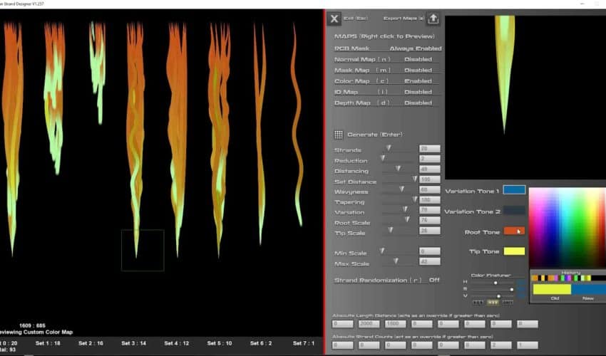
Task: Toggle the Normal Map status
Action: click(418, 59)
